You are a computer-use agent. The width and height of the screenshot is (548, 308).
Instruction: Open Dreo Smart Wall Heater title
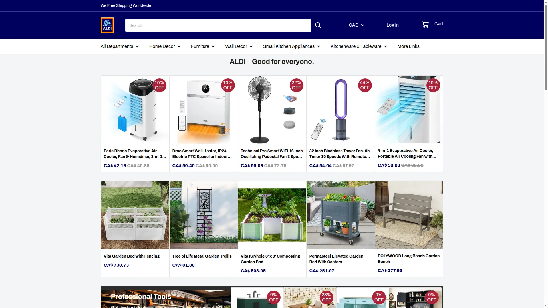(x=202, y=154)
